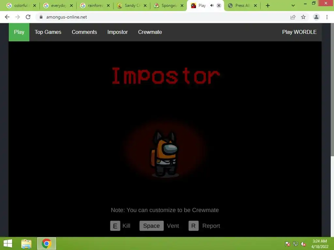Click the browser forward arrow
The width and height of the screenshot is (334, 250).
click(18, 17)
